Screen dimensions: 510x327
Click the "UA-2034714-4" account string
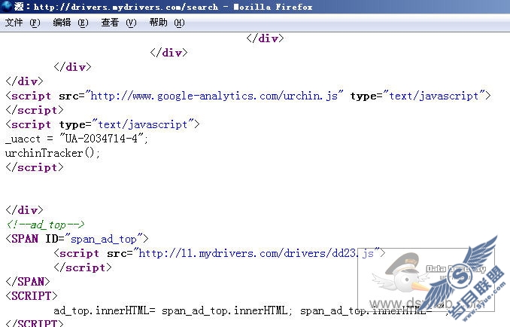point(101,139)
